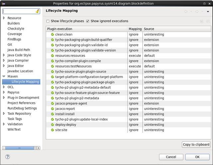Screen dimensions: 213x165
Task: Click green icon beside tycho-packaging-plugin:package-plugin
Action: click(53, 82)
